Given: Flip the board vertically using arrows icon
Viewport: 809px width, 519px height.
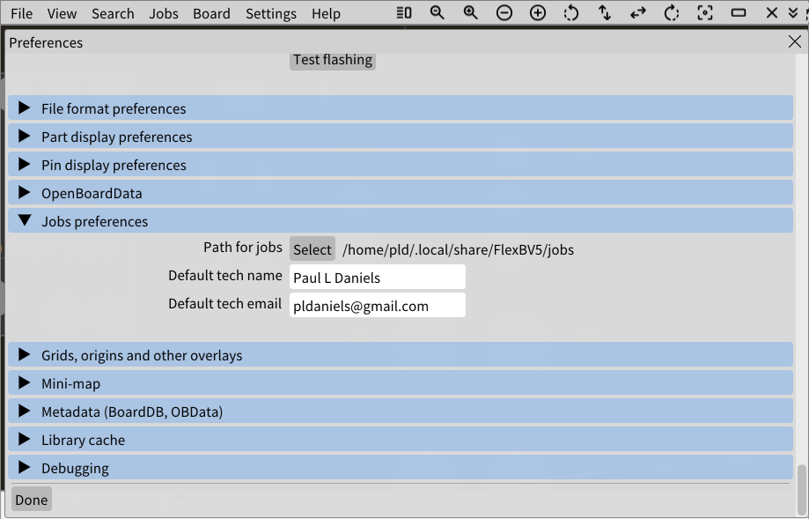Looking at the screenshot, I should coord(604,13).
